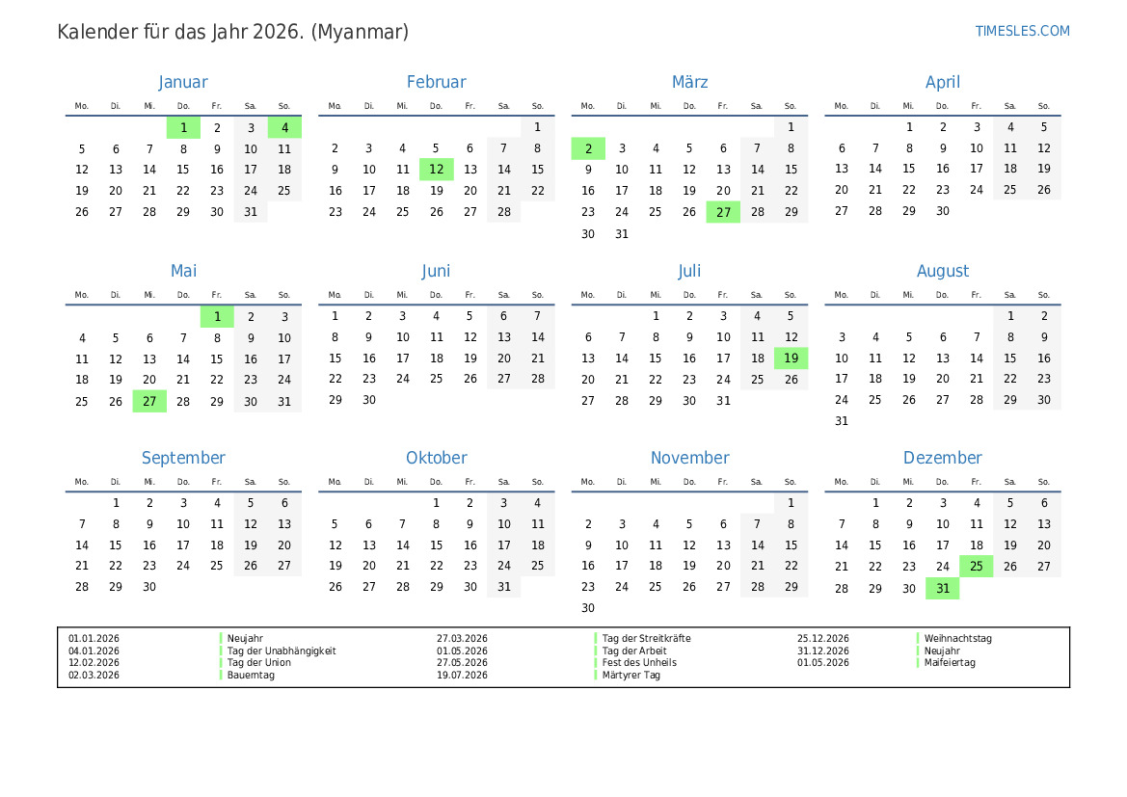This screenshot has width=1127, height=797.
Task: Select the highlighted 4 in Januar
Action: click(284, 127)
